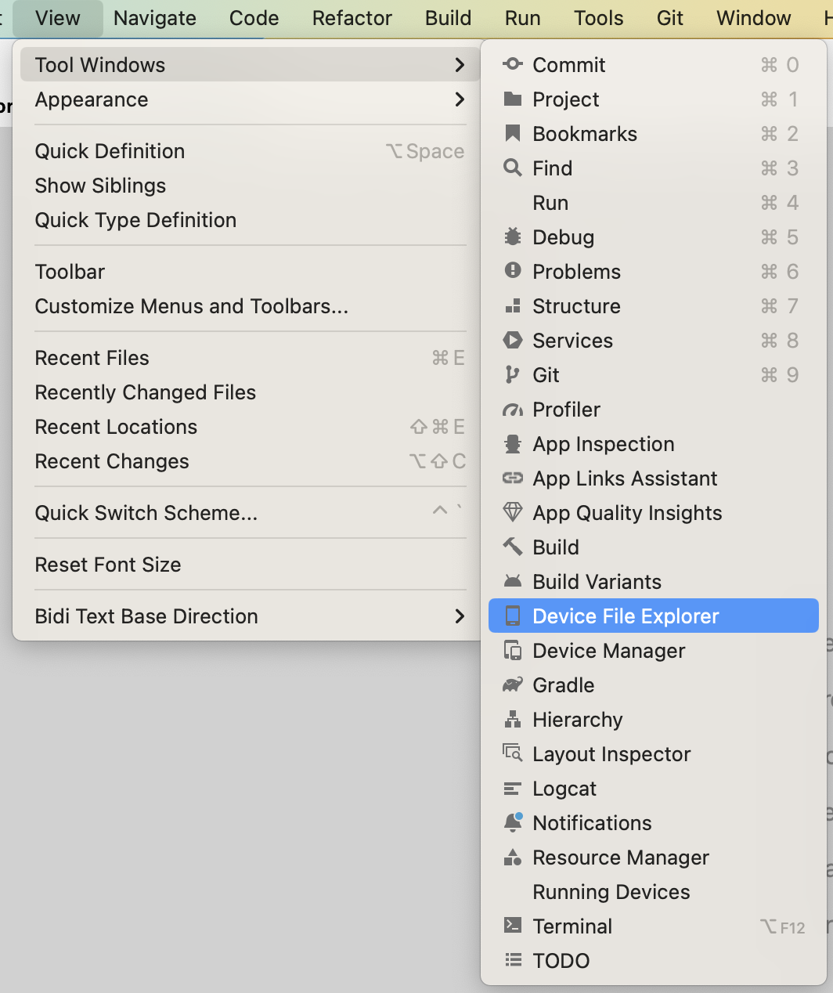Open the Git tool window
Image resolution: width=833 pixels, height=993 pixels.
(545, 374)
